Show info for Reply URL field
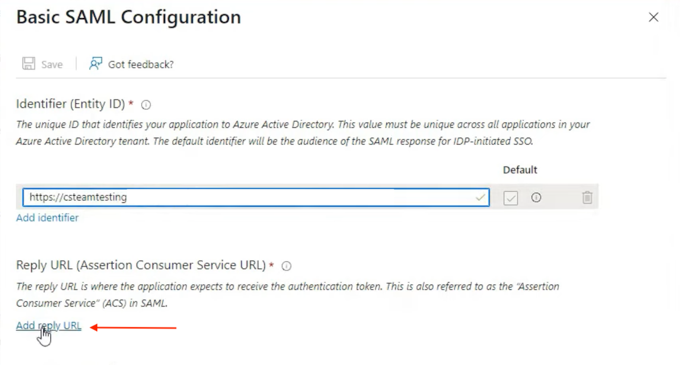The width and height of the screenshot is (680, 365). click(287, 266)
